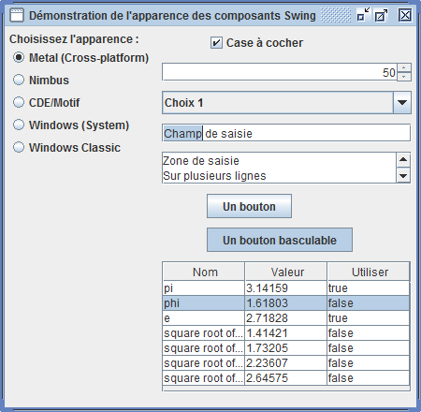Focus the 'Champ de saisie' text field
The image size is (421, 412).
pyautogui.click(x=286, y=133)
